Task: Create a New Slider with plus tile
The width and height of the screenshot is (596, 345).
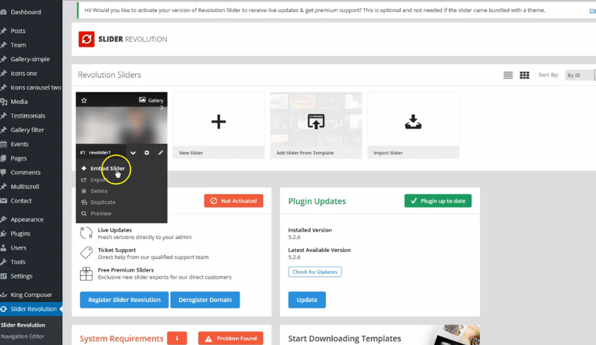Action: click(218, 122)
